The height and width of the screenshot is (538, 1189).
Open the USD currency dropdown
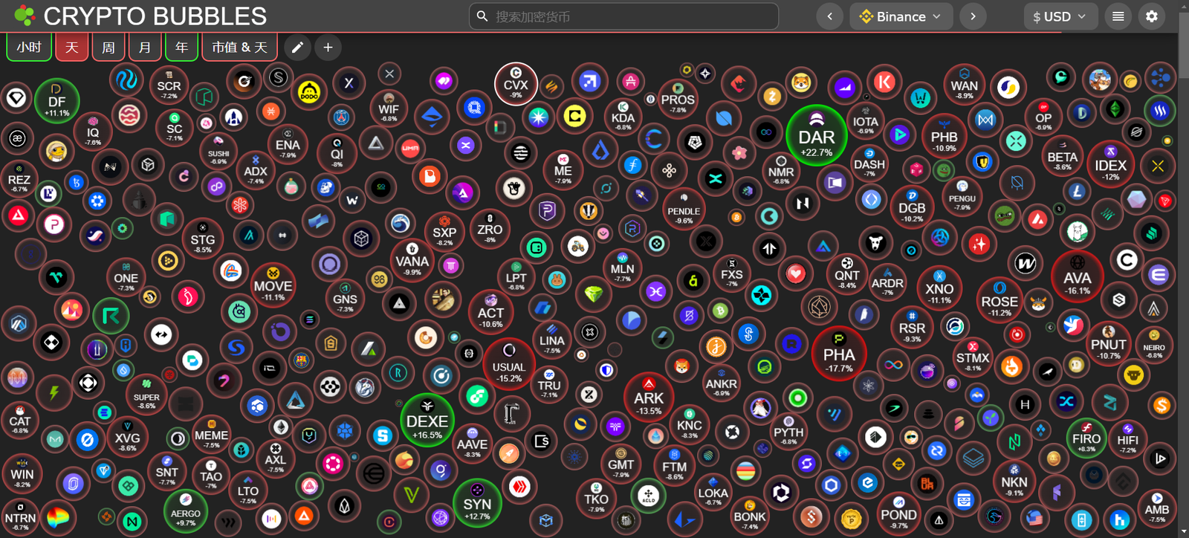[1060, 16]
